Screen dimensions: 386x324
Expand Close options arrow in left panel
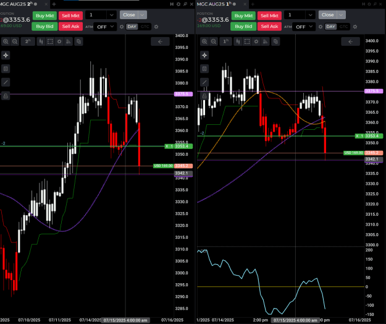[x=142, y=15]
